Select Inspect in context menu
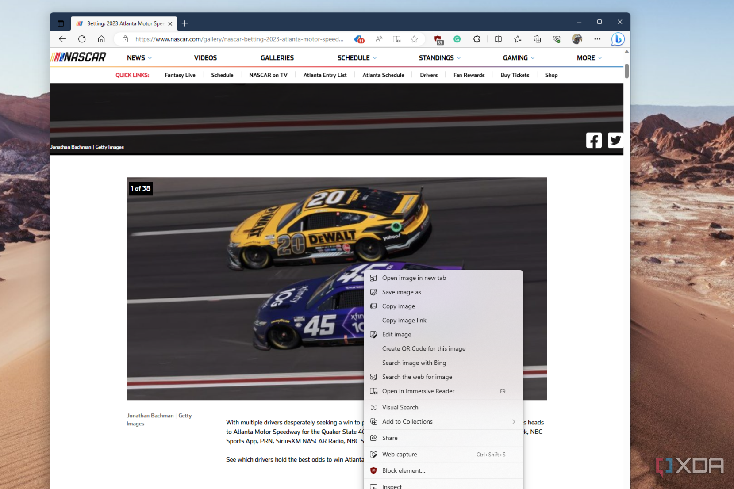 pos(443,485)
